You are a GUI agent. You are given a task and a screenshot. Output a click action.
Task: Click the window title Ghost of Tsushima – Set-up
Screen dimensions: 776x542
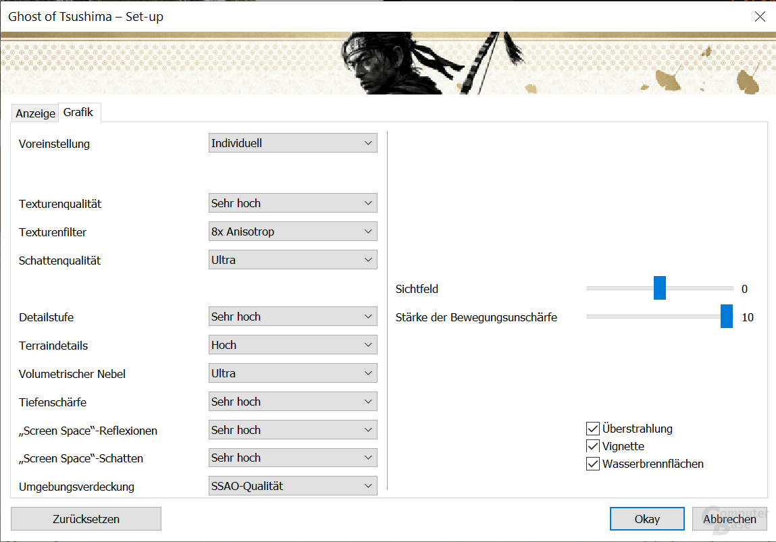tap(86, 16)
